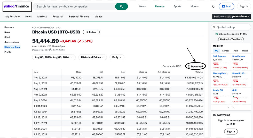This screenshot has width=253, height=138.
Task: Open the Sports top navigation link
Action: pos(177,6)
